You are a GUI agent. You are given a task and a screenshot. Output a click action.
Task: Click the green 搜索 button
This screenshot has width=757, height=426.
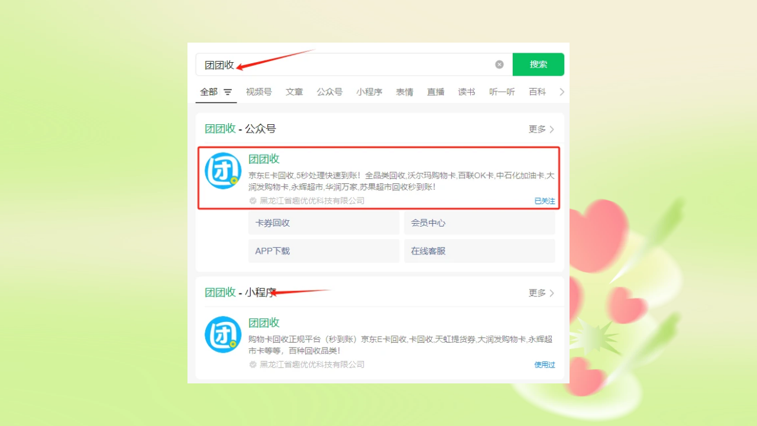point(538,64)
